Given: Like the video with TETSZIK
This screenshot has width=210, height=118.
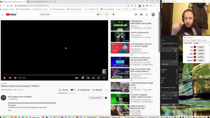Looking at the screenshot, I should (63, 90).
